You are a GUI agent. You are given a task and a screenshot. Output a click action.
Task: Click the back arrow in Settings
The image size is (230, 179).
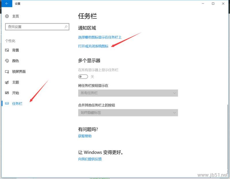coord(6,4)
